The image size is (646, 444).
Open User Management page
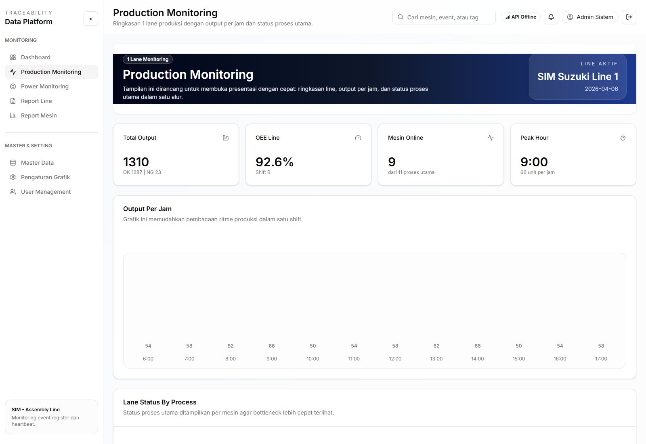(x=51, y=192)
